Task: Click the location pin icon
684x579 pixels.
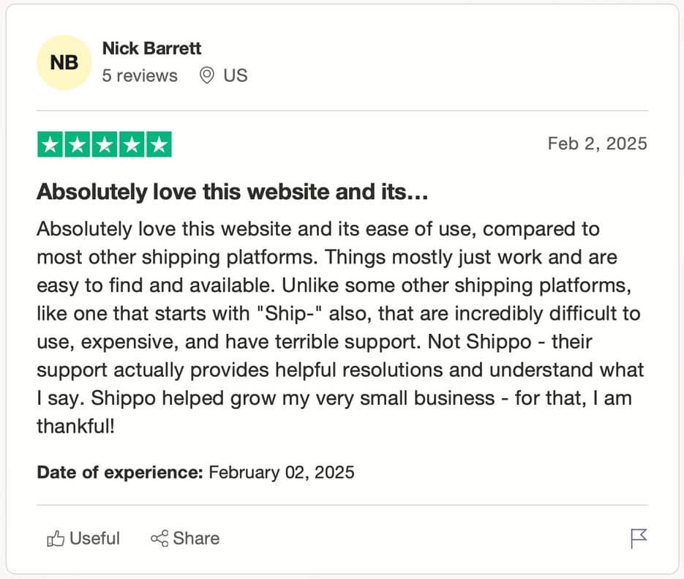Action: (207, 75)
